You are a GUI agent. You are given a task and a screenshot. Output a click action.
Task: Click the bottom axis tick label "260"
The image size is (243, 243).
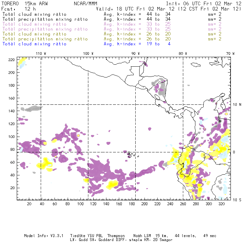point(183,204)
